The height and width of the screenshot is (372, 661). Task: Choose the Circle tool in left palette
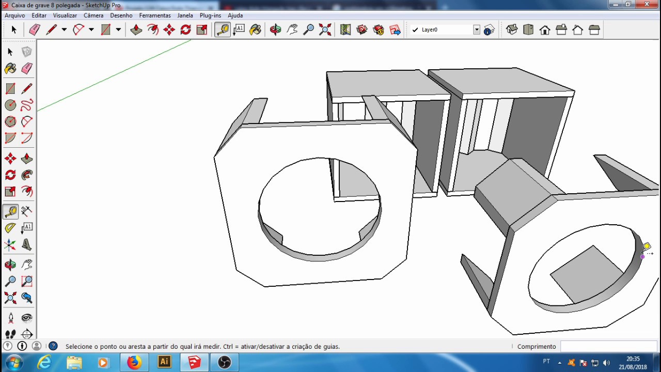tap(10, 105)
